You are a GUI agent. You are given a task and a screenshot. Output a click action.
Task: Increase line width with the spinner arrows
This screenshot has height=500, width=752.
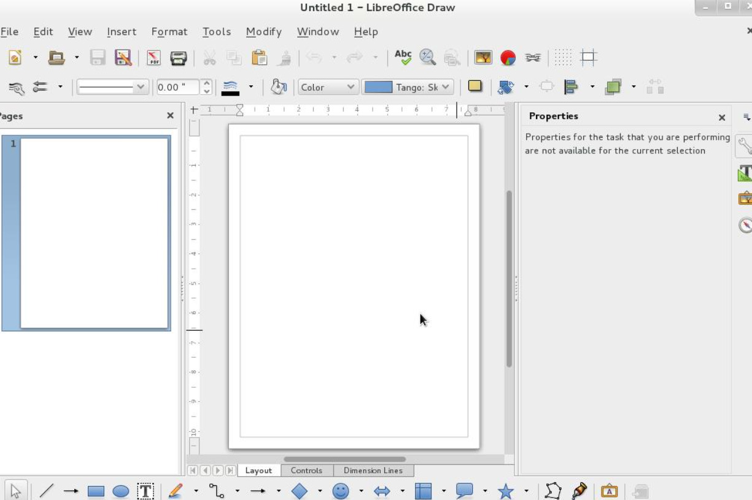pos(207,83)
